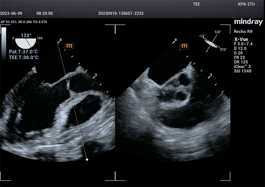
Task: Click the left image orange M marker
Action: [69, 46]
